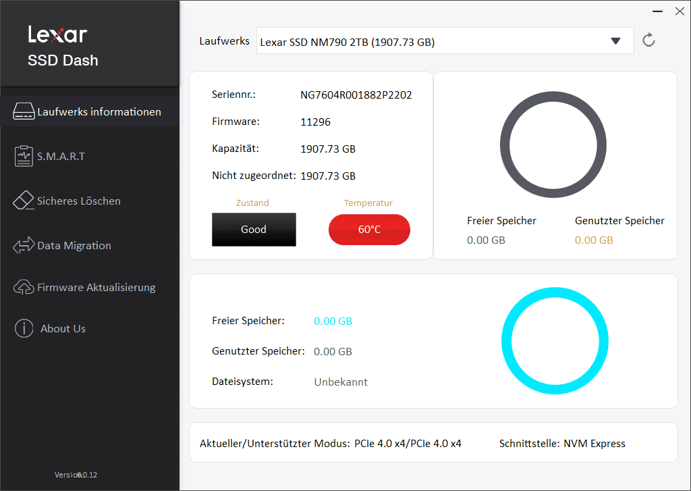The width and height of the screenshot is (691, 491).
Task: Click the version number 6.0.12
Action: [87, 475]
